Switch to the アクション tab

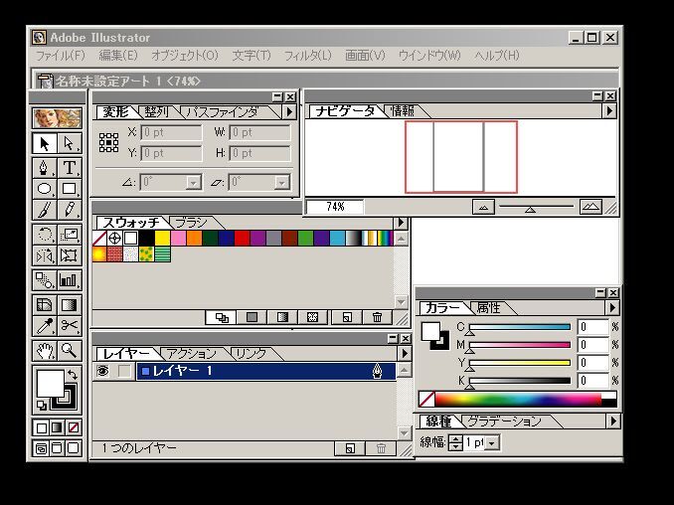click(x=191, y=354)
